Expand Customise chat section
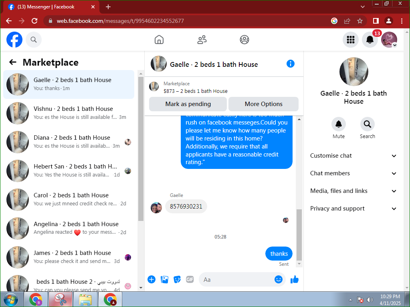The image size is (410, 307). click(353, 156)
